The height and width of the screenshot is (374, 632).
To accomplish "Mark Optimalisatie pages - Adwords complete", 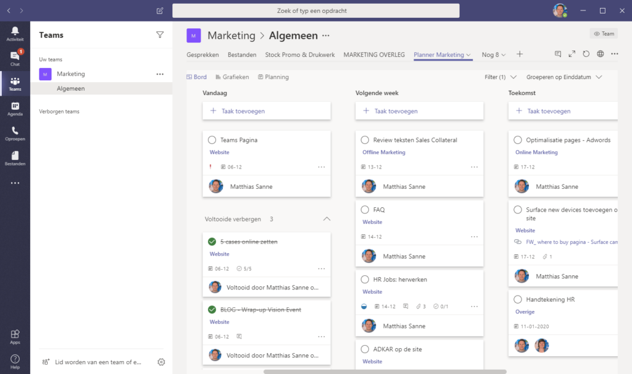I will (518, 140).
